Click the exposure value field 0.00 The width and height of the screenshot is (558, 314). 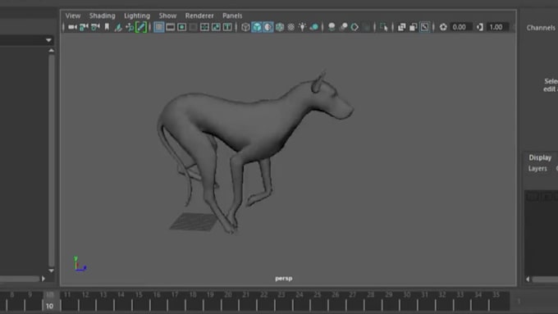coord(460,27)
